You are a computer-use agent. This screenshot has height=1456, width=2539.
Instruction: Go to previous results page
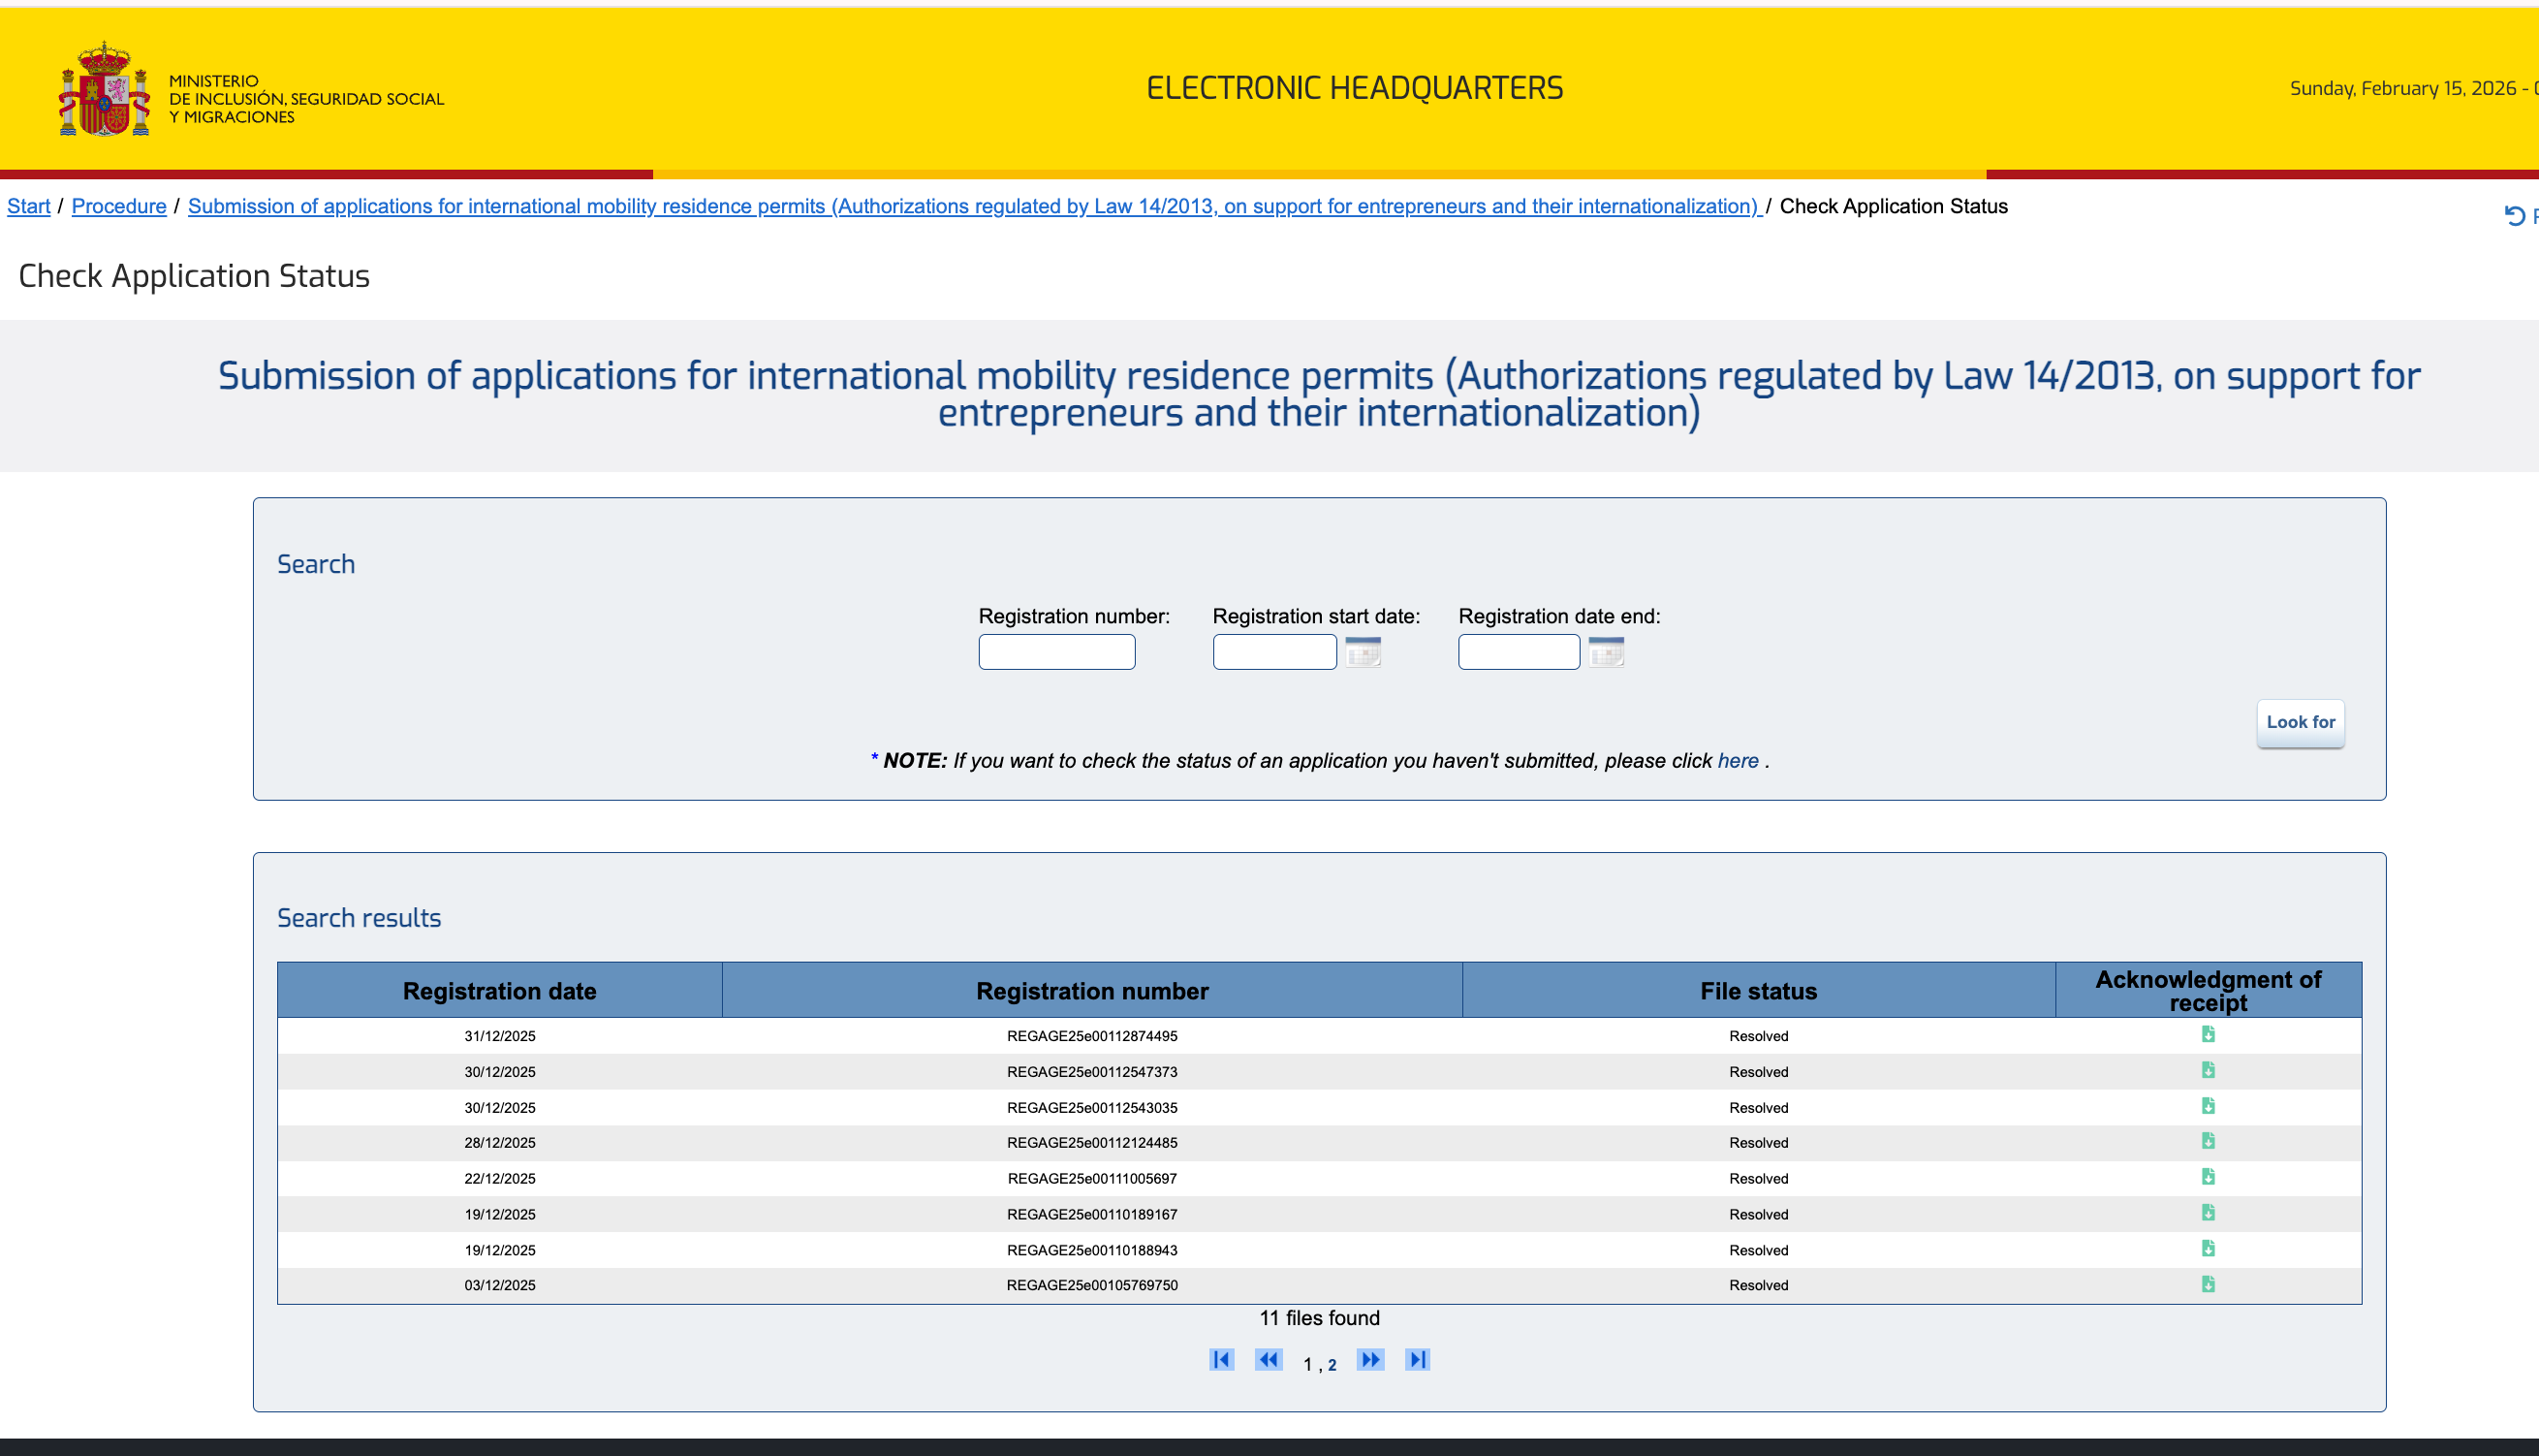pos(1269,1360)
